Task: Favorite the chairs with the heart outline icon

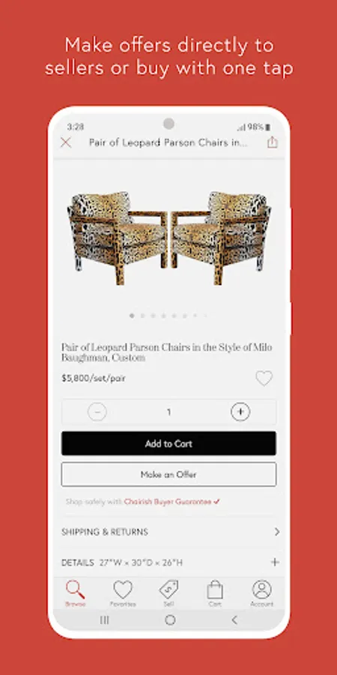Action: pyautogui.click(x=264, y=379)
